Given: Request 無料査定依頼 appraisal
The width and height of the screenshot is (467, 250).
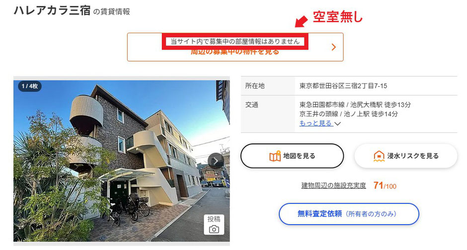Looking at the screenshot, I should click(349, 214).
